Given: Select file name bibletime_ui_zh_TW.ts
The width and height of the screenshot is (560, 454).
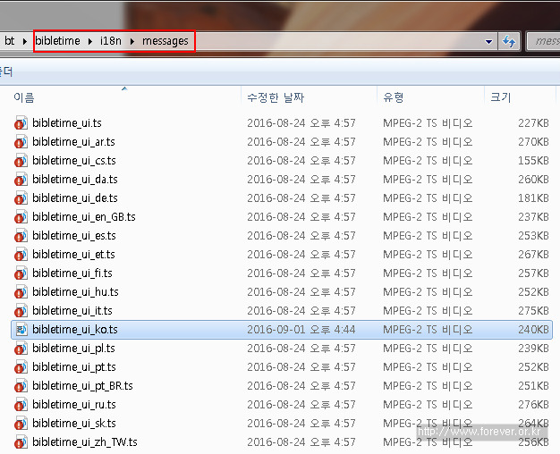Looking at the screenshot, I should pos(85,442).
